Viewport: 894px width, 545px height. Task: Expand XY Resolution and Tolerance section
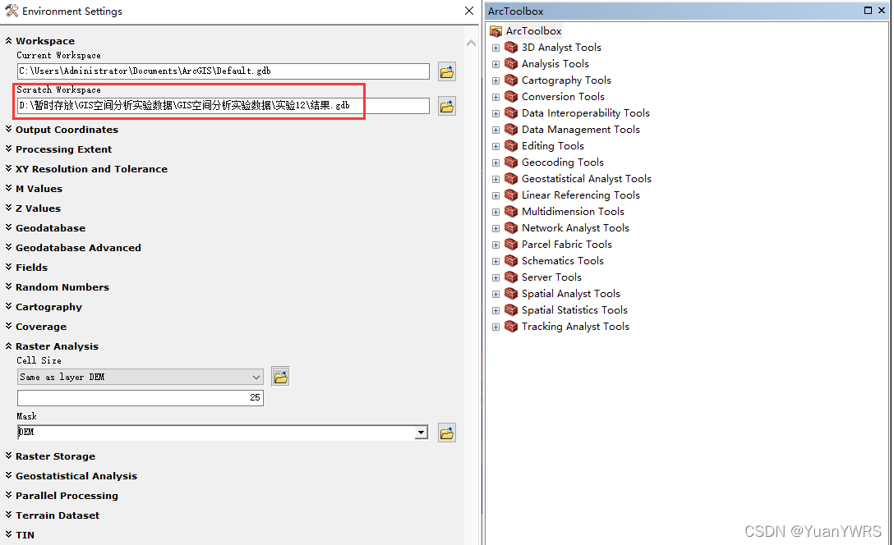click(x=8, y=168)
